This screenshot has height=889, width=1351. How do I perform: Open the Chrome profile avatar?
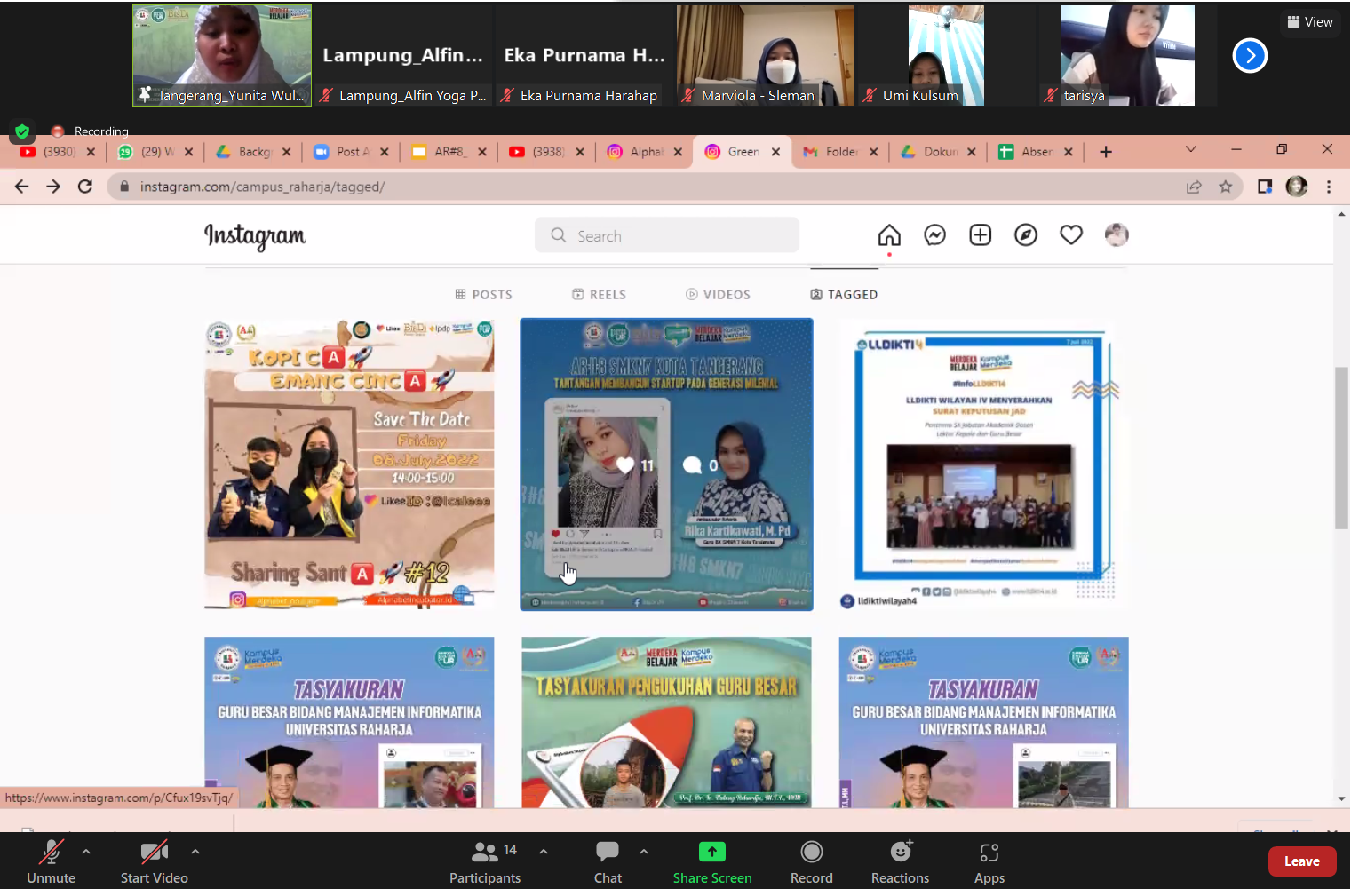pyautogui.click(x=1297, y=187)
